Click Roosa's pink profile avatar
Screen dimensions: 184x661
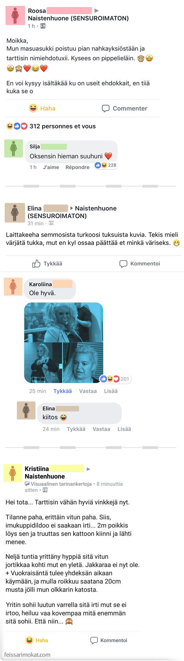[15, 16]
